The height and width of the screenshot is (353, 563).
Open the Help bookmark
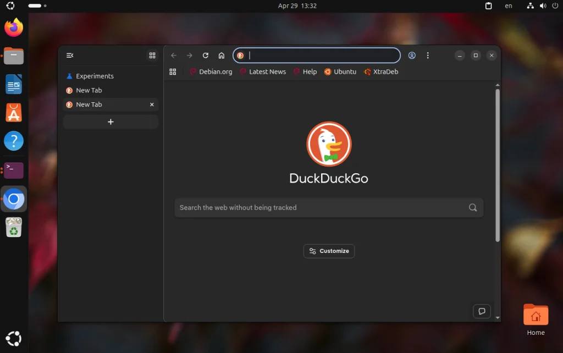coord(305,72)
